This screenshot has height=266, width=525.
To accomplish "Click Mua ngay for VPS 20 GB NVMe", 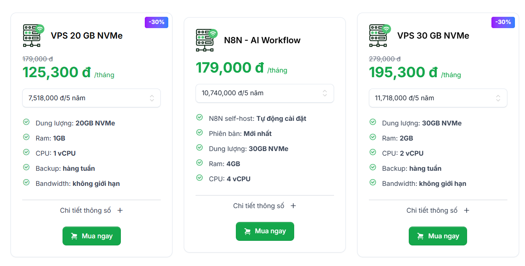I will [x=91, y=236].
